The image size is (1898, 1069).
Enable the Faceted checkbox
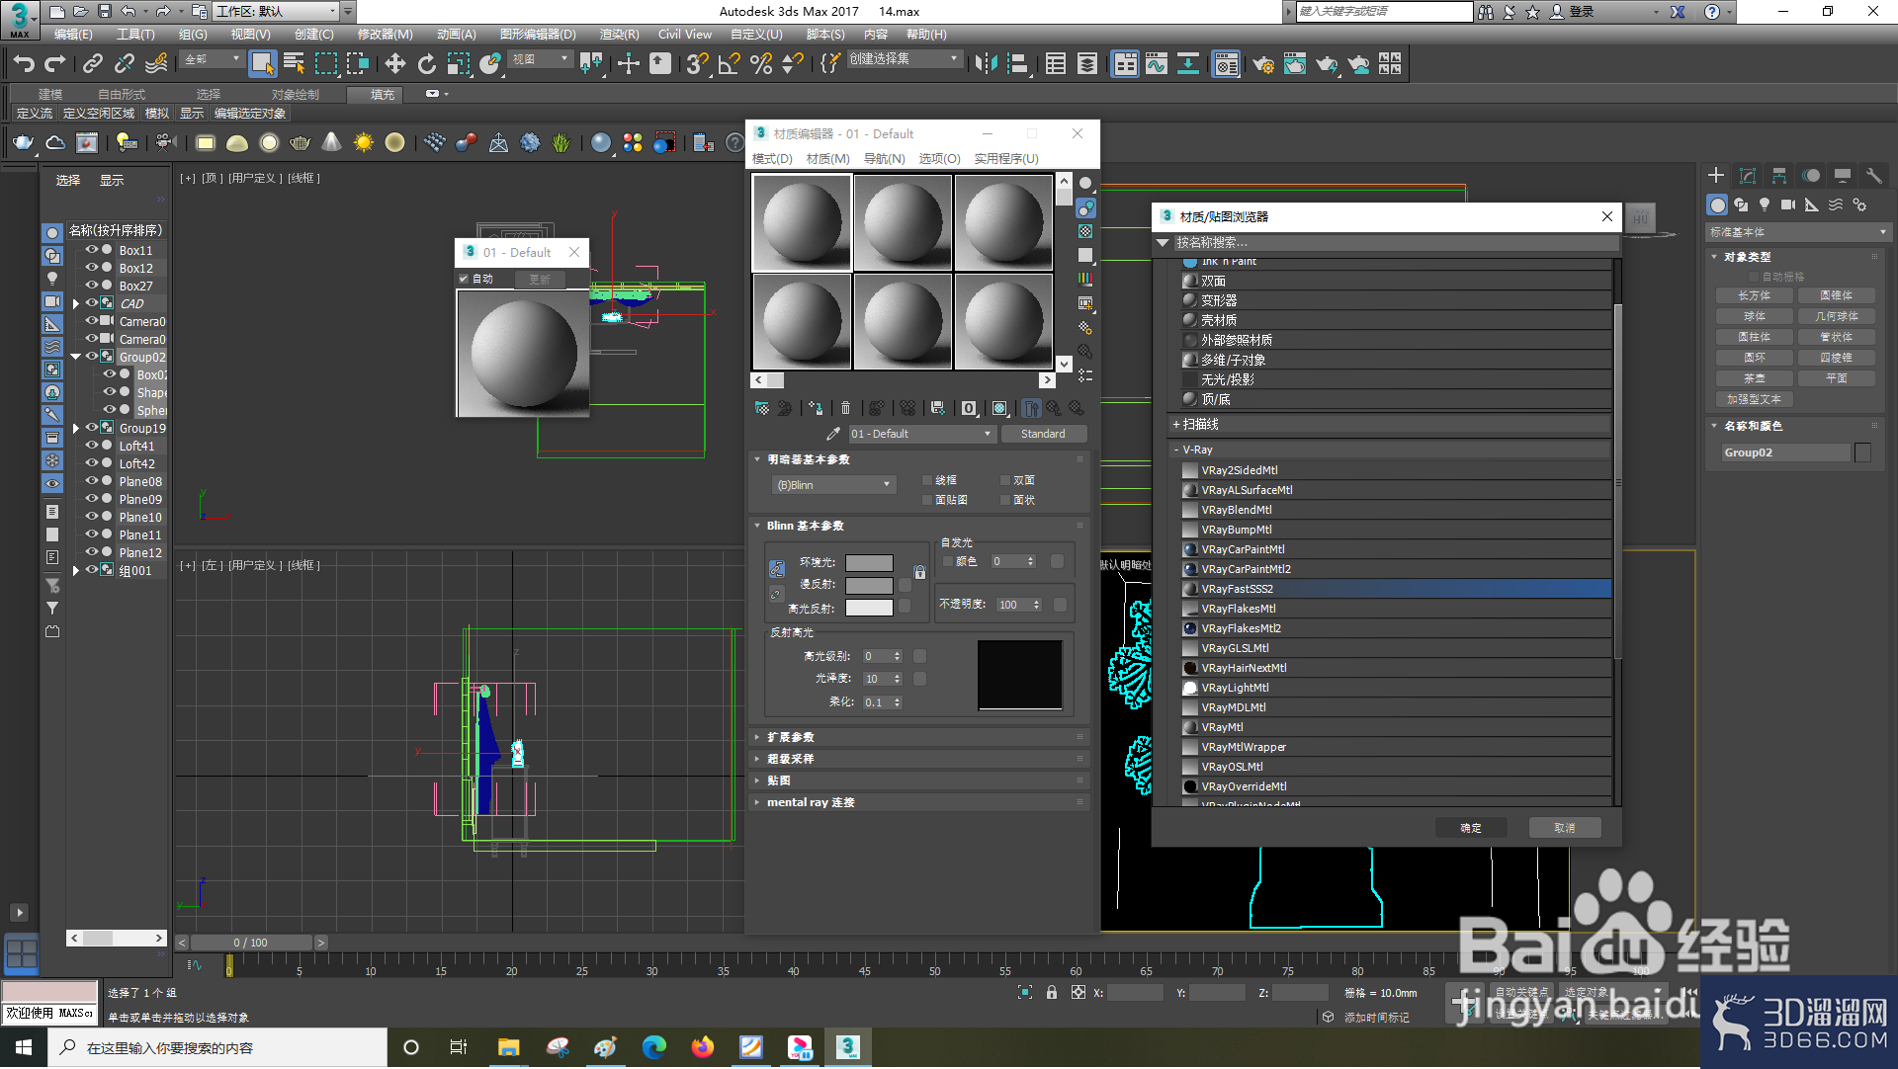click(x=1005, y=500)
